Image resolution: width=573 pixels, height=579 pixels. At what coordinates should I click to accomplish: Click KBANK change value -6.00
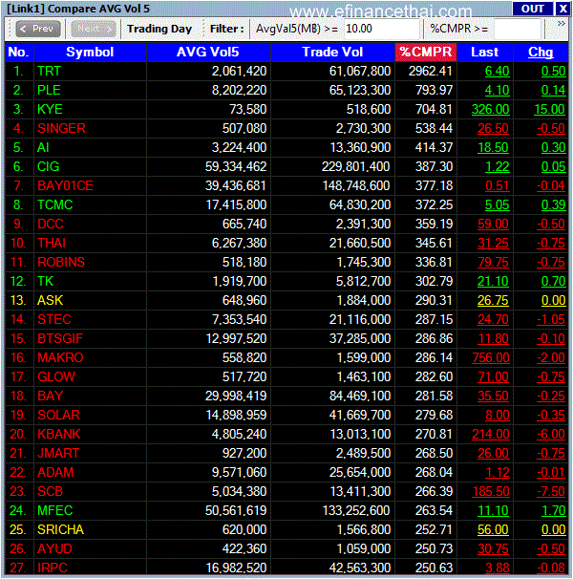[551, 434]
